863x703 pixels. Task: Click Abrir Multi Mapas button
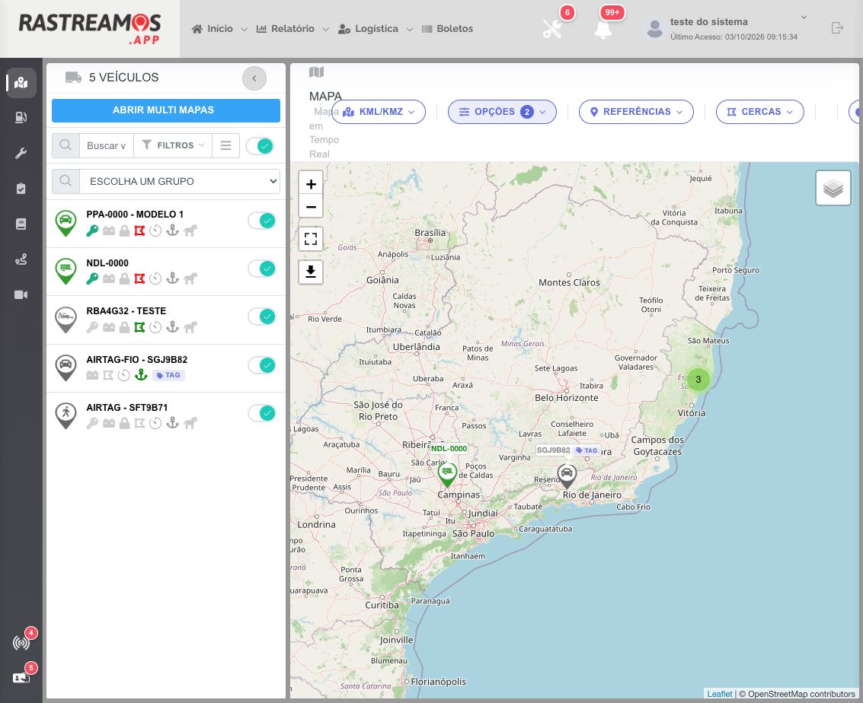point(165,110)
